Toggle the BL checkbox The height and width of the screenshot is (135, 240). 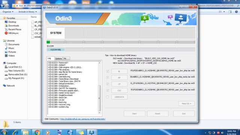108,71
